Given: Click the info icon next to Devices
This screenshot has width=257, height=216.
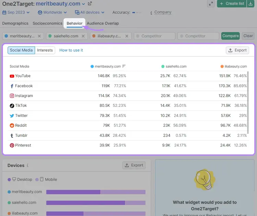Looking at the screenshot, I should 27,165.
